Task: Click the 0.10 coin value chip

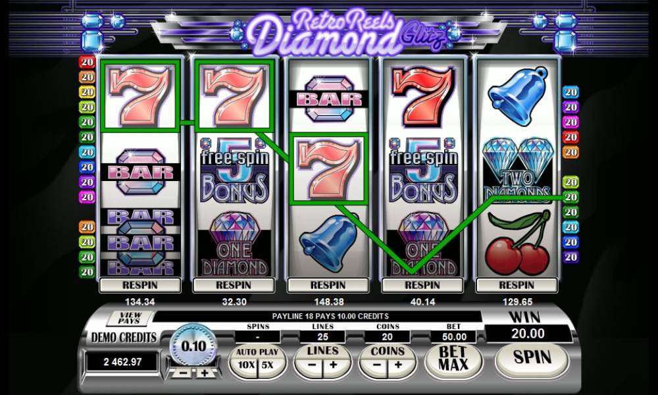Action: [x=193, y=346]
